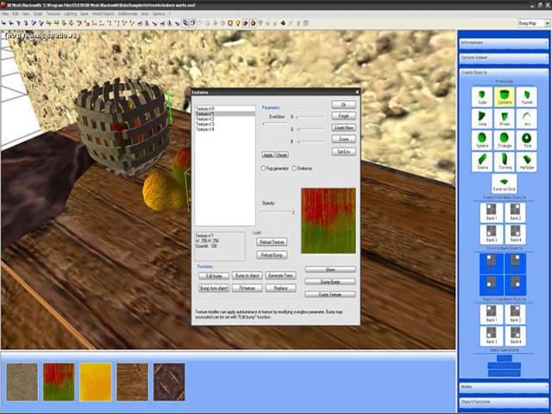Viewport: 552px width, 414px height.
Task: Select the Sphere primitive icon
Action: (x=481, y=139)
